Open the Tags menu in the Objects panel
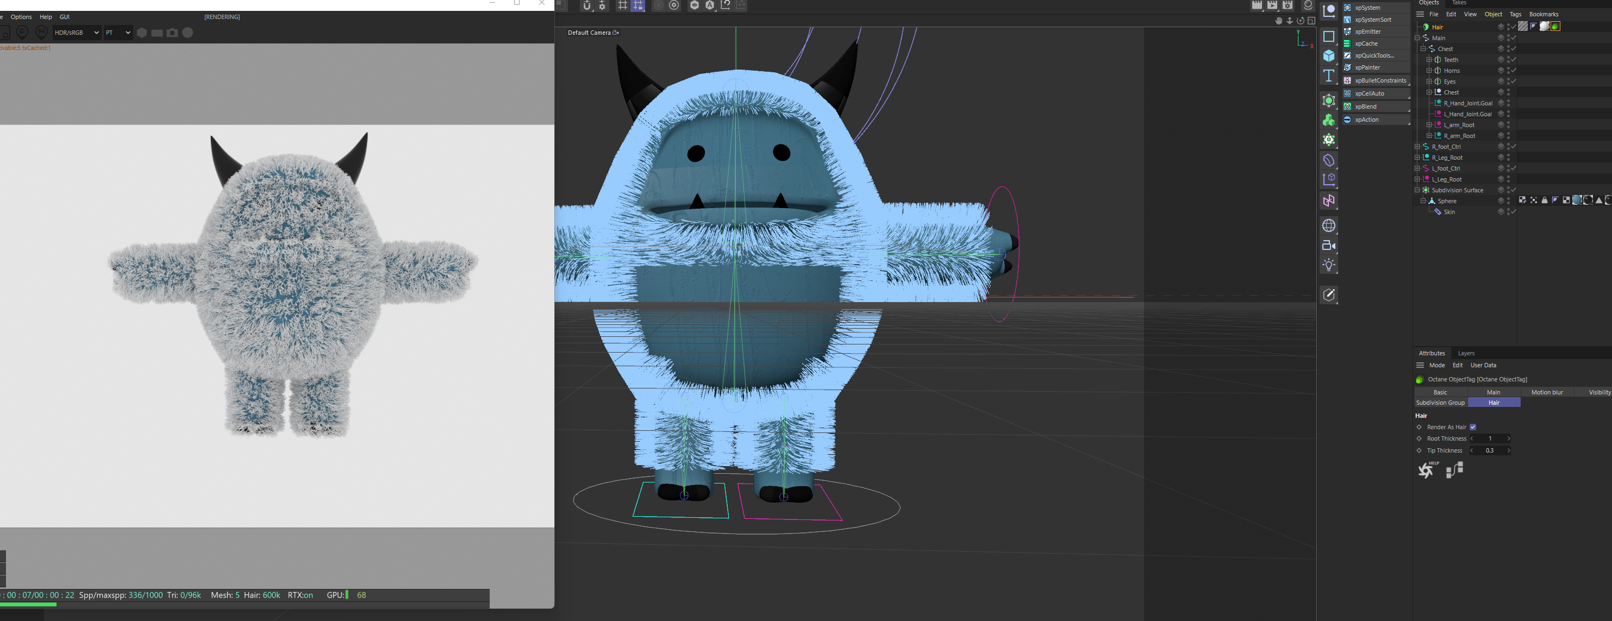Image resolution: width=1612 pixels, height=621 pixels. click(x=1515, y=14)
